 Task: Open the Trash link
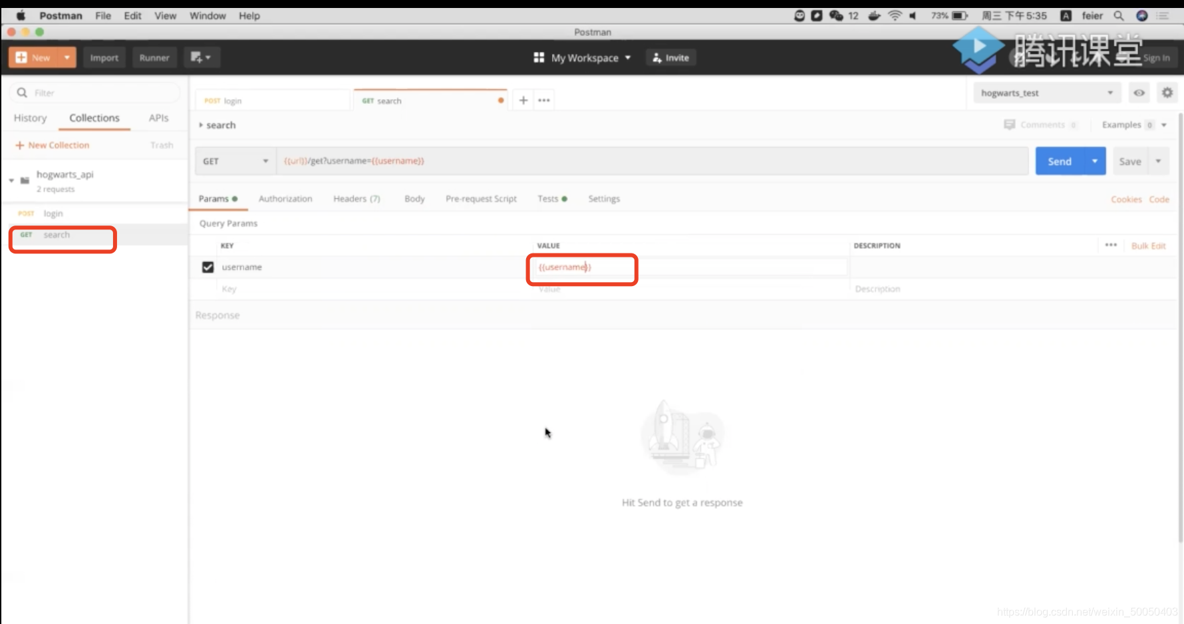162,145
